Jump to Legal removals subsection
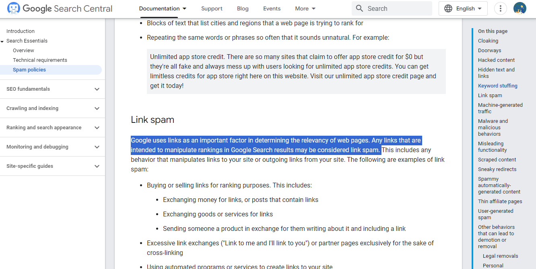 pos(501,256)
